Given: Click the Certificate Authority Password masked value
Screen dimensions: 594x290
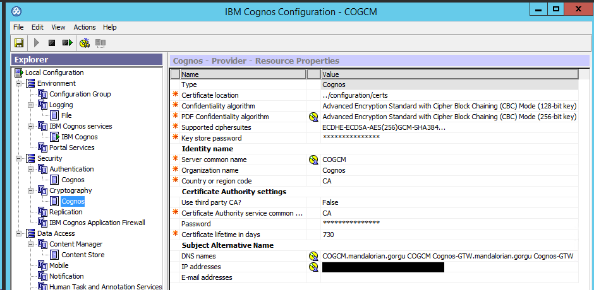Looking at the screenshot, I should click(450, 224).
